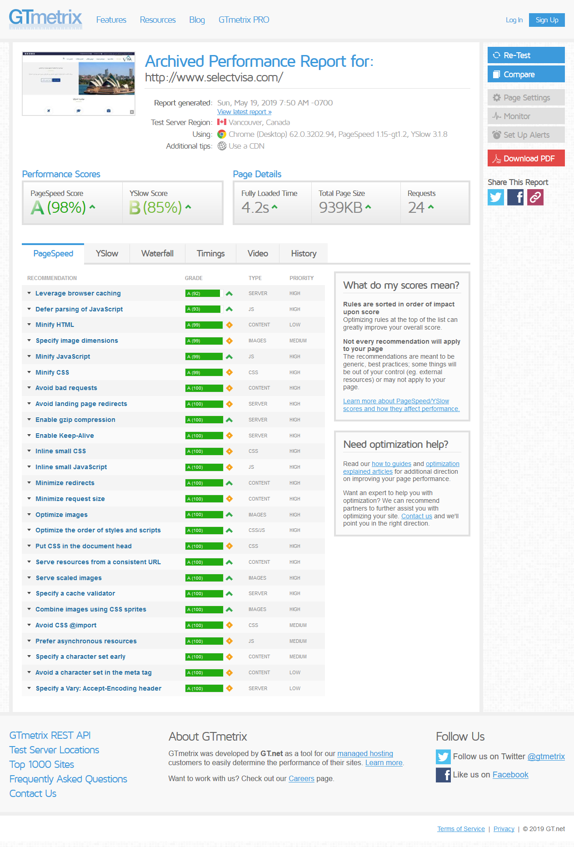Click the Compare button
Screen dimensions: 574x847
pyautogui.click(x=526, y=74)
